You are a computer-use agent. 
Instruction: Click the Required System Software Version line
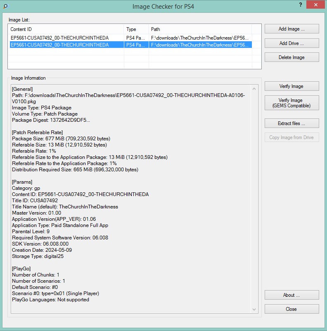click(x=60, y=238)
